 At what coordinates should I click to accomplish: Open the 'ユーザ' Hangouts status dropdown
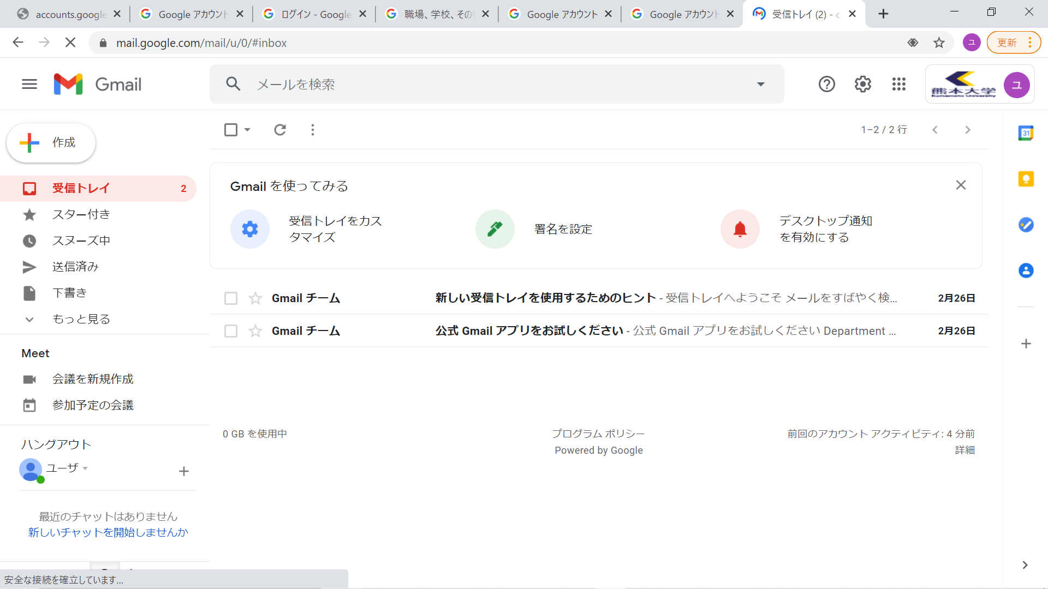pos(85,468)
